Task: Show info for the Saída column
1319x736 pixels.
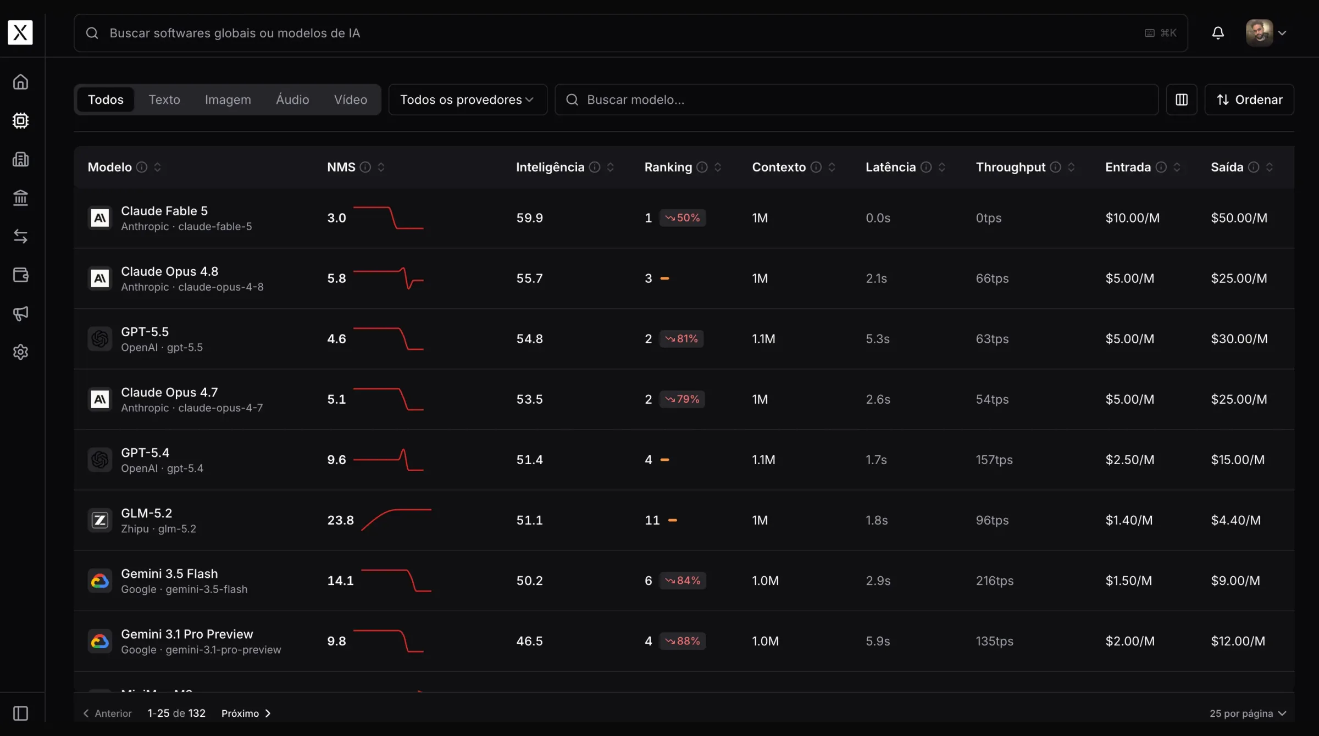Action: coord(1254,167)
